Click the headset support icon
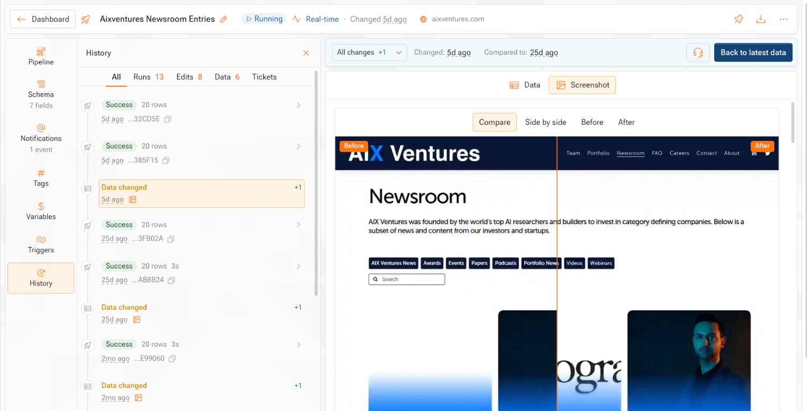 point(698,53)
